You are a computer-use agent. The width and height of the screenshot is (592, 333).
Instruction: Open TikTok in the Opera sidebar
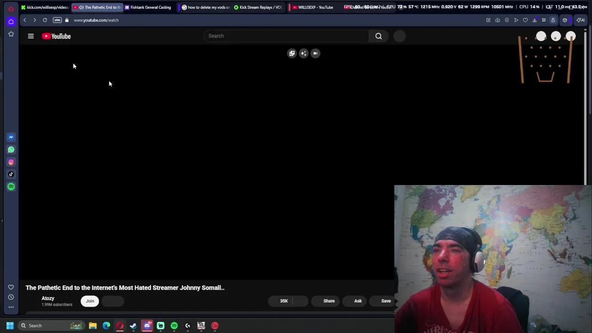[x=11, y=174]
